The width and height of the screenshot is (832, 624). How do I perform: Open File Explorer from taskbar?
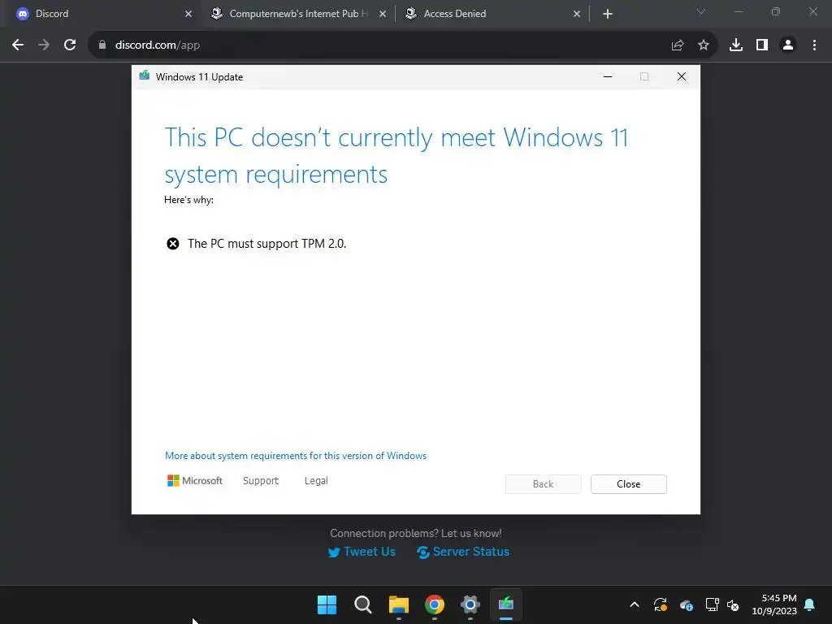point(398,604)
